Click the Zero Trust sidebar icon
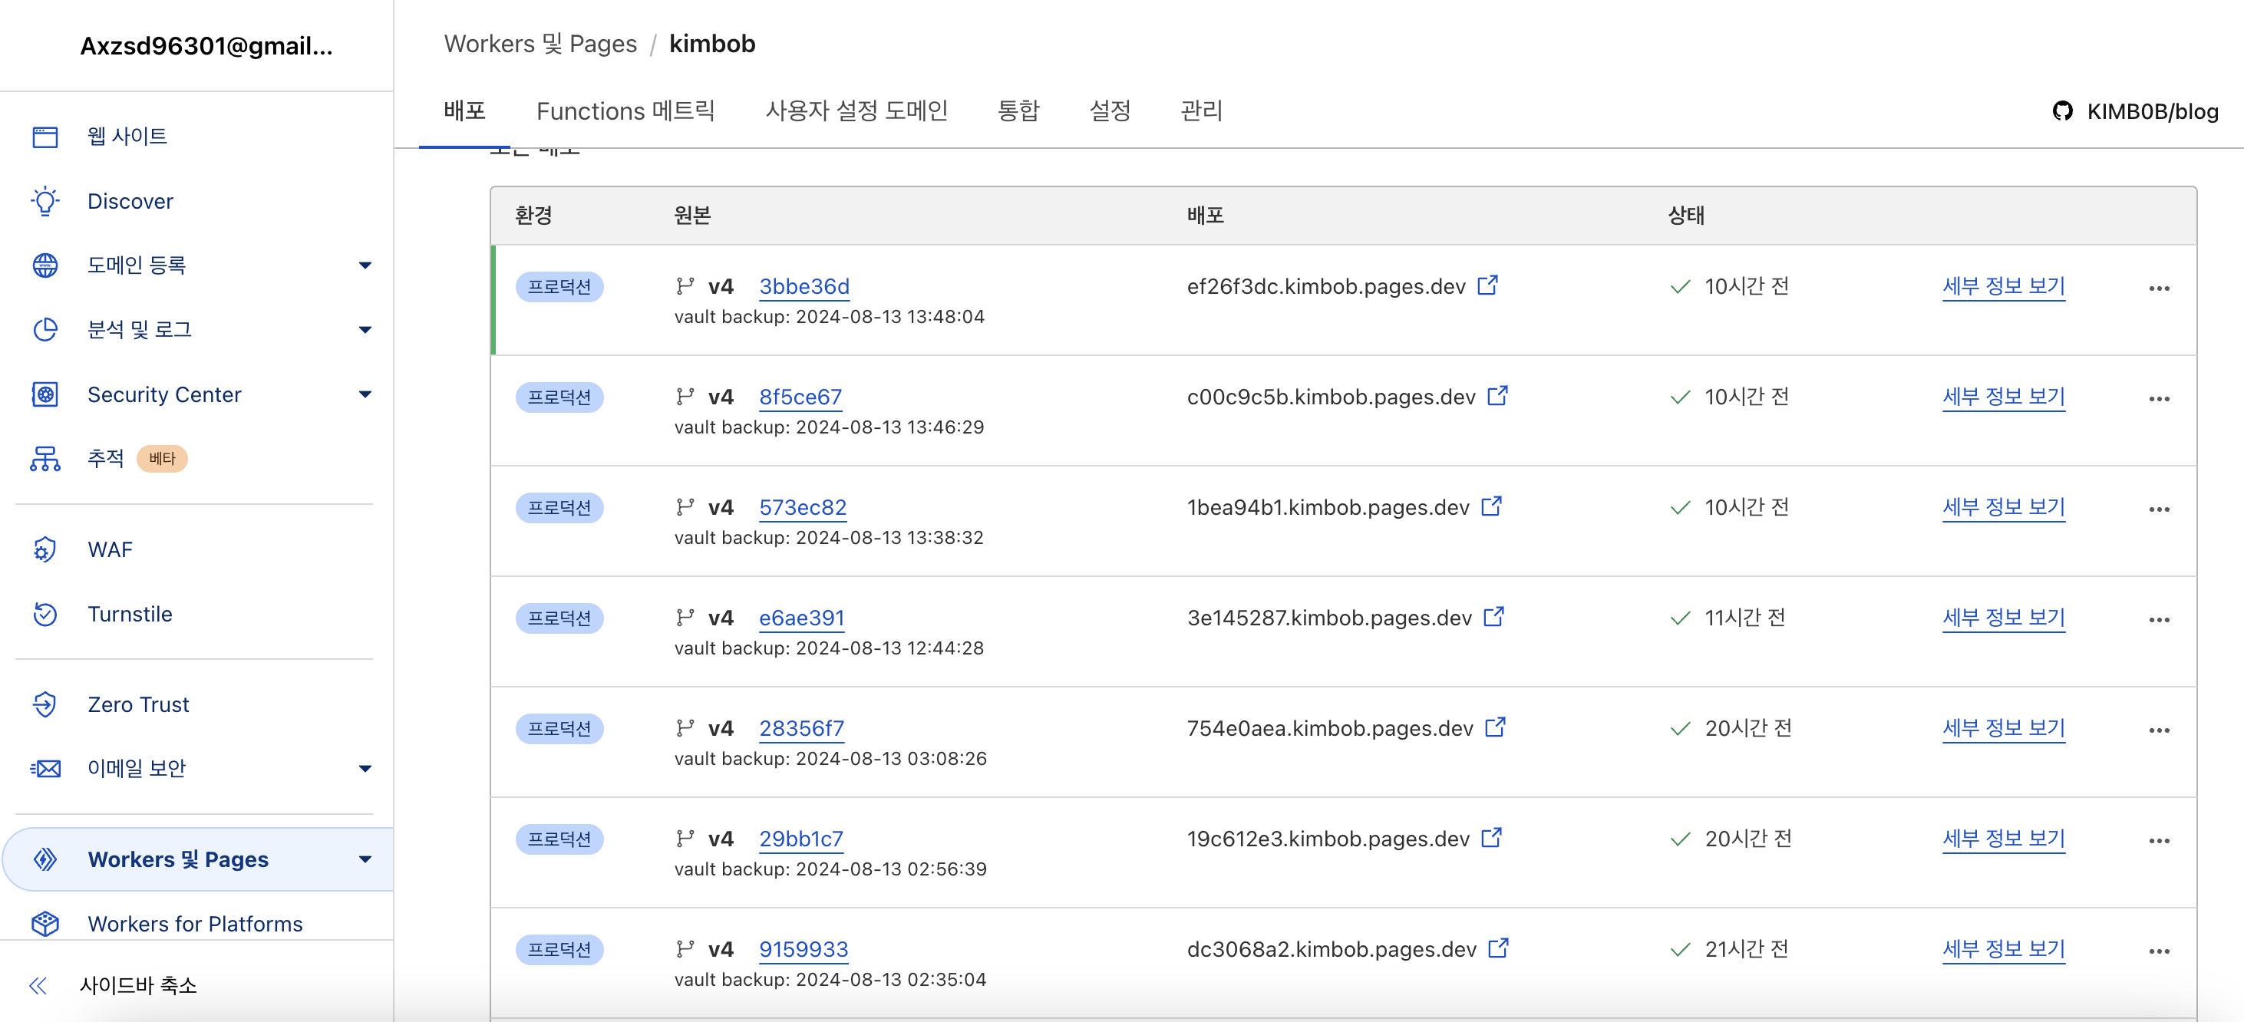The image size is (2244, 1022). 45,704
